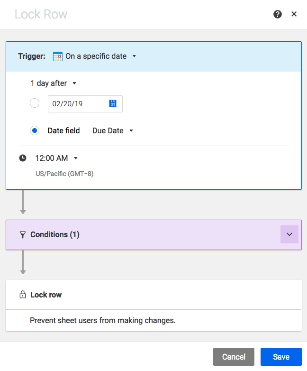Click the Save button
Image resolution: width=307 pixels, height=371 pixels.
pos(281,357)
